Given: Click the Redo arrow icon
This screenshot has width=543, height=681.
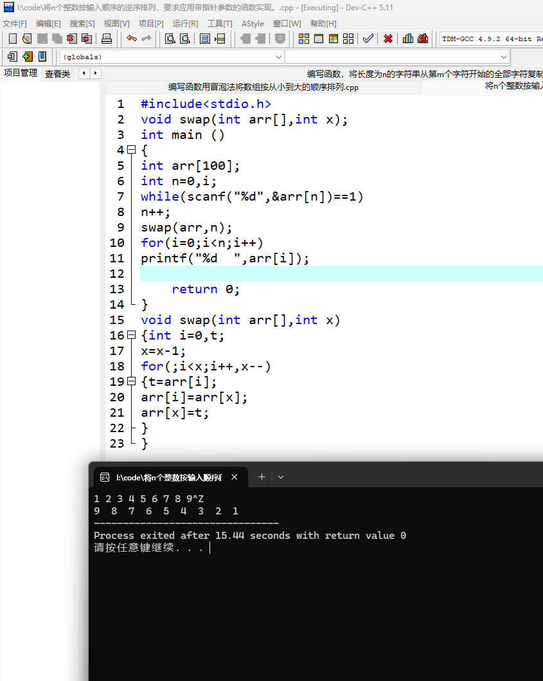Looking at the screenshot, I should coord(147,39).
